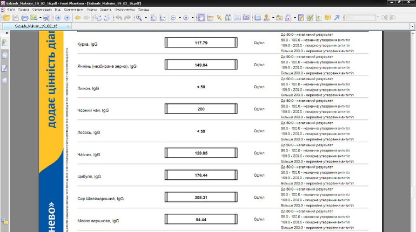Expand the magnifier zoom tool dropdown

146,18
